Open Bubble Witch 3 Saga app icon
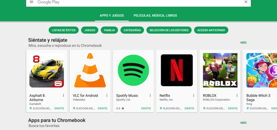277x130 pixels. (261, 70)
